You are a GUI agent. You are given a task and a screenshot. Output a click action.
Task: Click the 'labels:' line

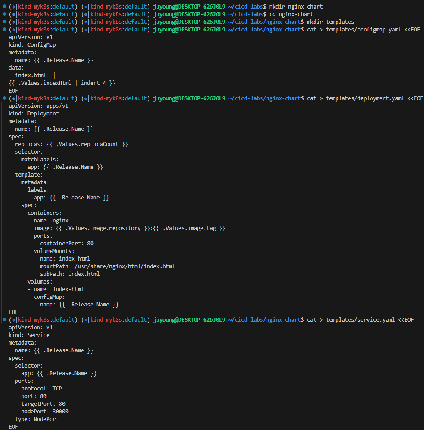38,190
